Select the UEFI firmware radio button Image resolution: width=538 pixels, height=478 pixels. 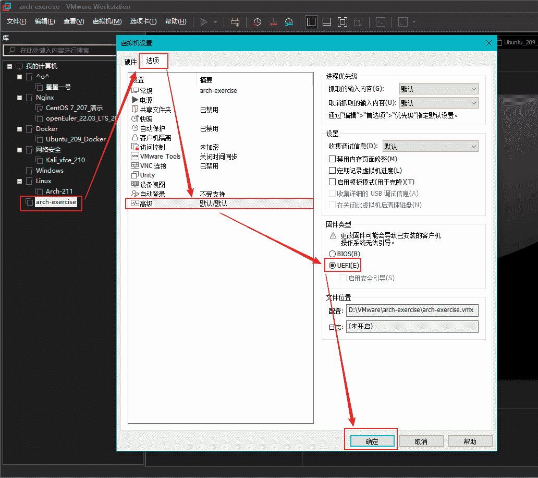tap(333, 266)
